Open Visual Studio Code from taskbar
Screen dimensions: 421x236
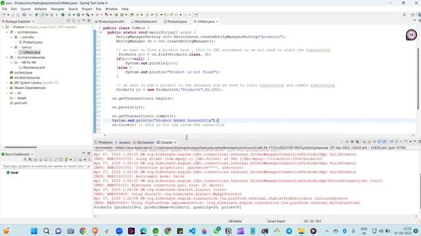(192, 231)
